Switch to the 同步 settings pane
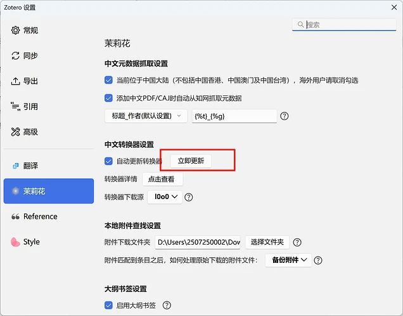The image size is (403, 316). coord(49,56)
